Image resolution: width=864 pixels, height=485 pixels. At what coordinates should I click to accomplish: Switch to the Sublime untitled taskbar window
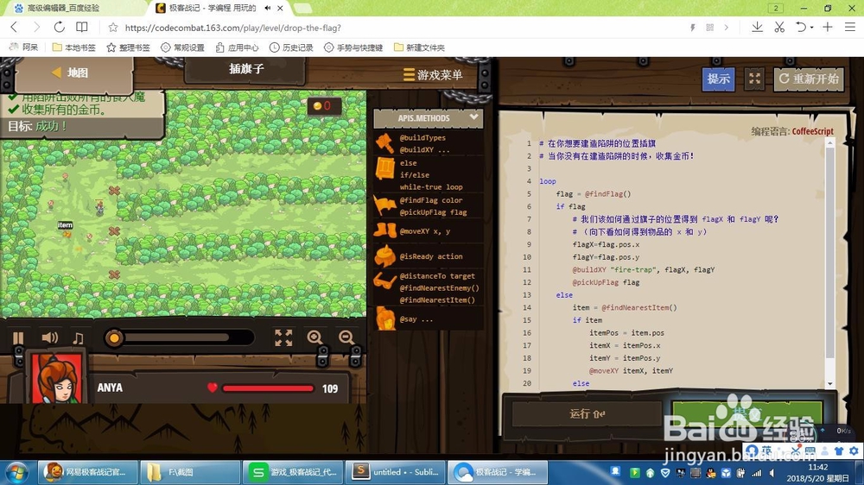tap(395, 472)
